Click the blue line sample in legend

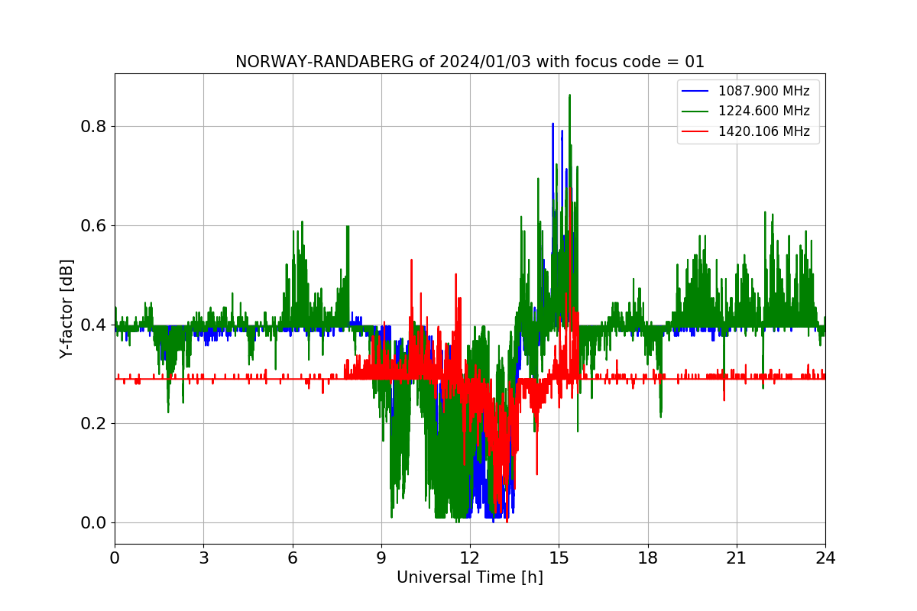[695, 92]
